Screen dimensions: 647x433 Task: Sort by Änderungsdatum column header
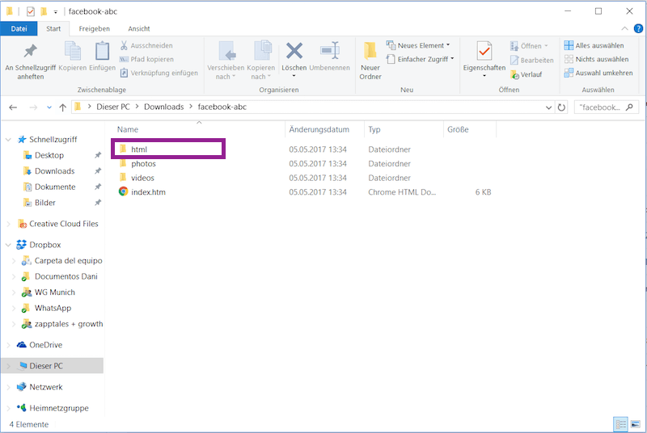point(319,129)
